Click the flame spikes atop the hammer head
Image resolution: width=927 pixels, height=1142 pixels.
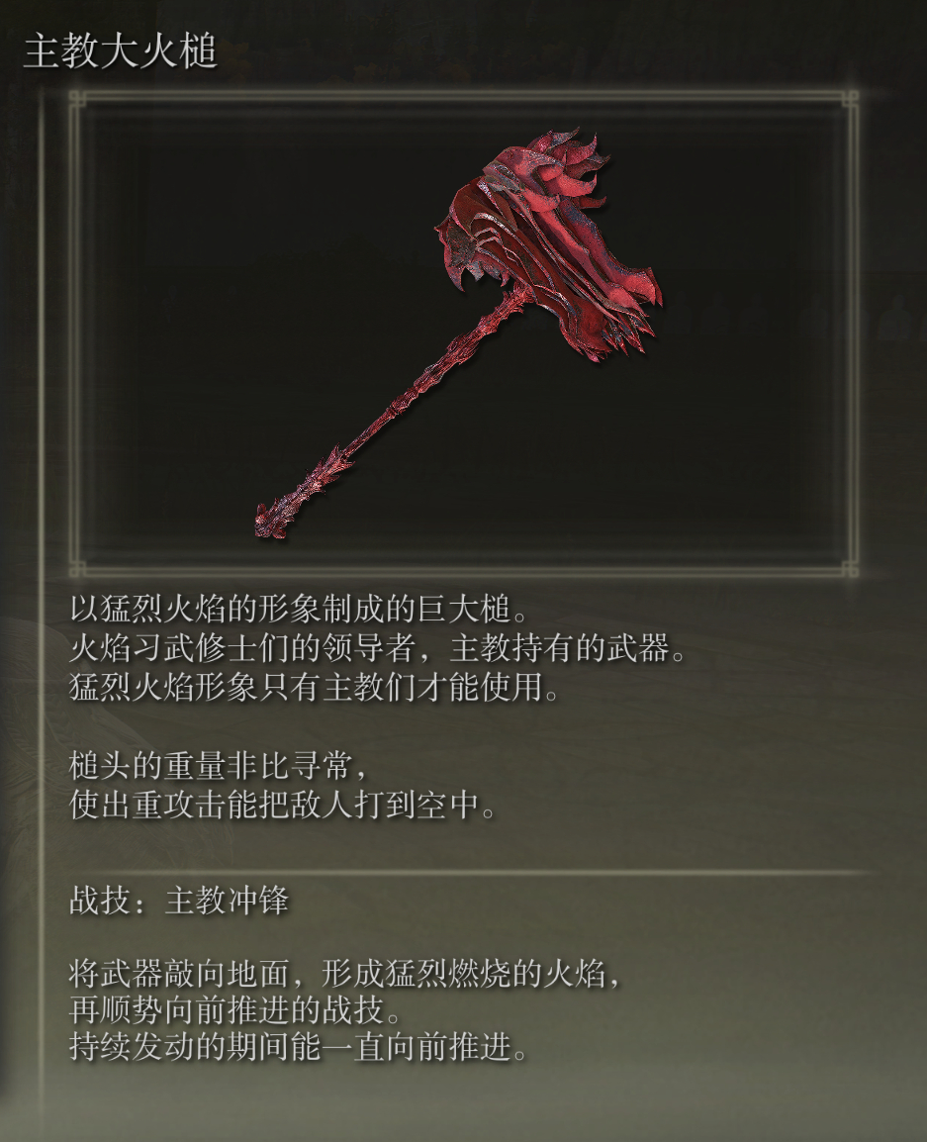(x=575, y=156)
